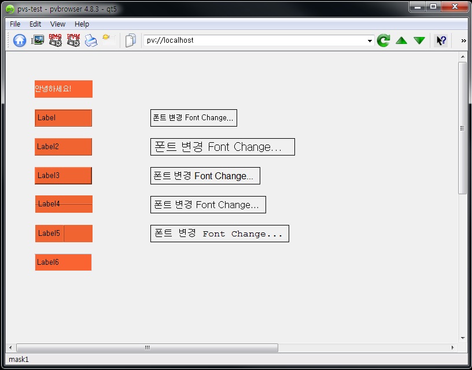Click the Home navigation icon
Screen dimensions: 472x370
(x=19, y=40)
